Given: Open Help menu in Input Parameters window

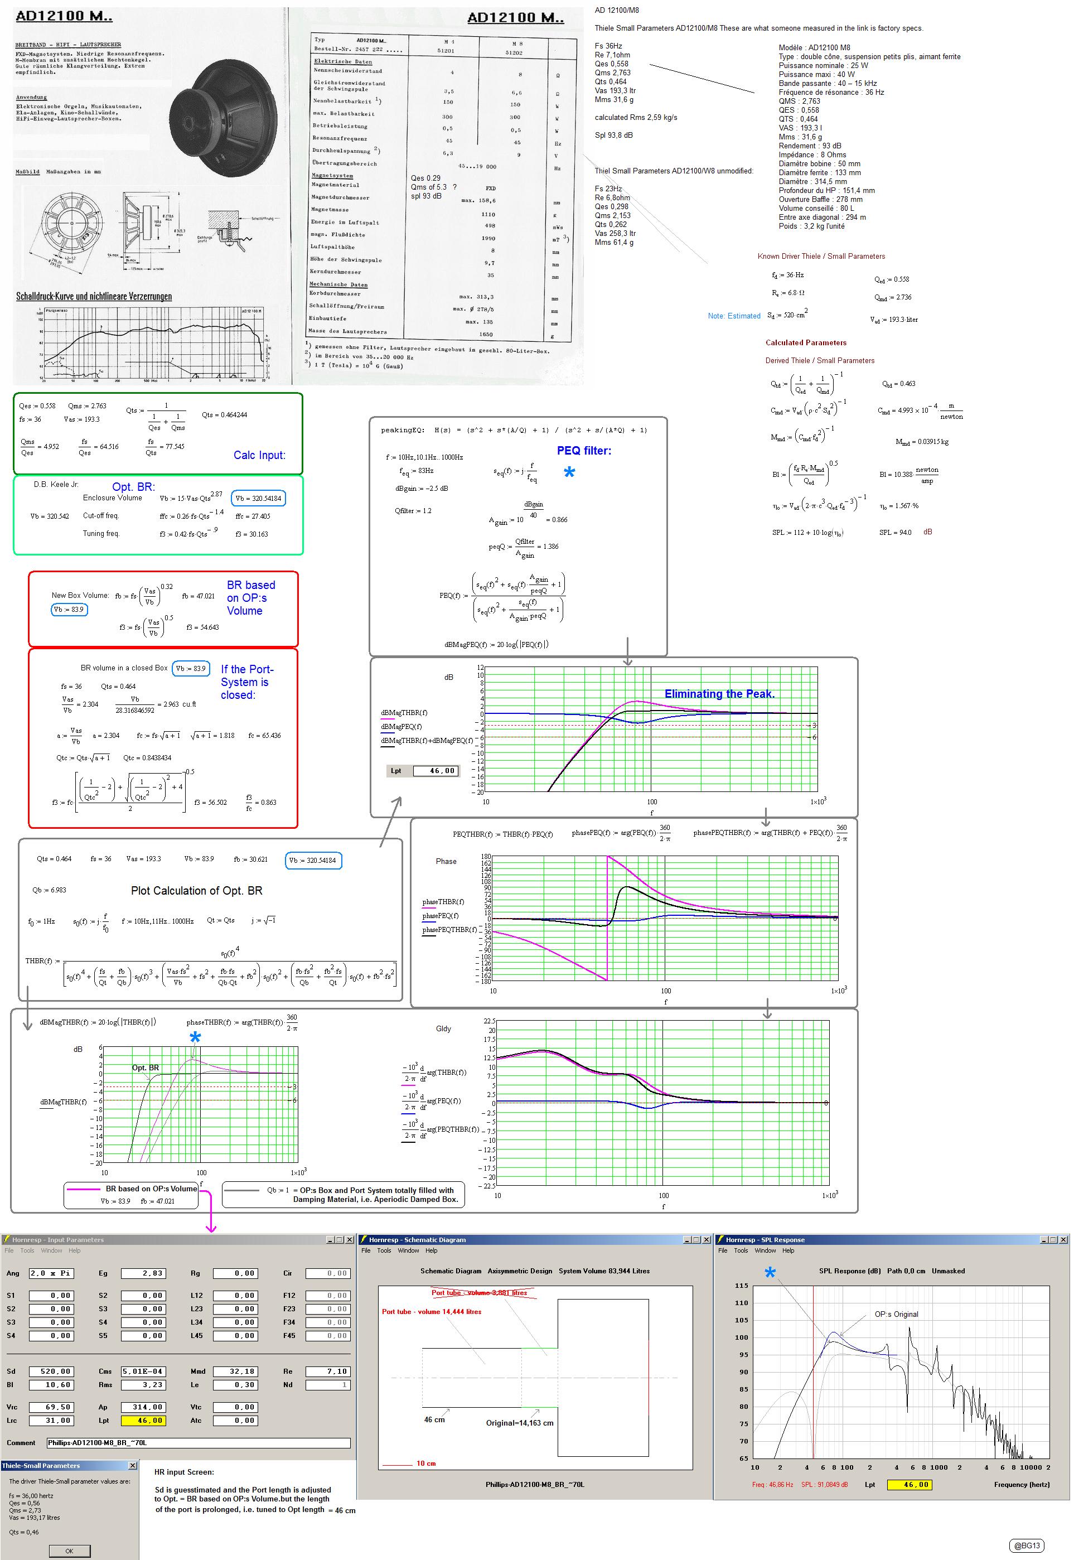Looking at the screenshot, I should click(74, 1251).
